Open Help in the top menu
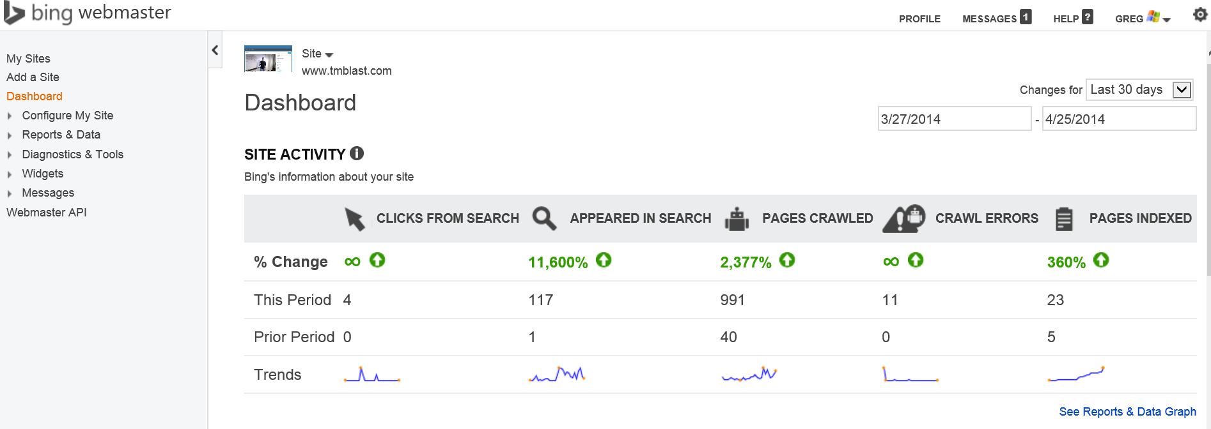 (1066, 19)
